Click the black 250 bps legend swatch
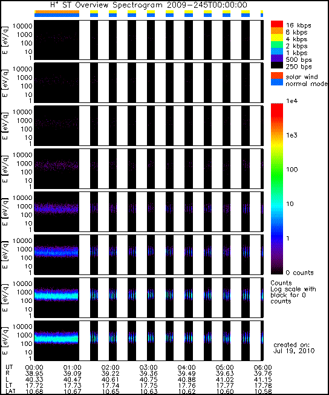 coord(276,65)
